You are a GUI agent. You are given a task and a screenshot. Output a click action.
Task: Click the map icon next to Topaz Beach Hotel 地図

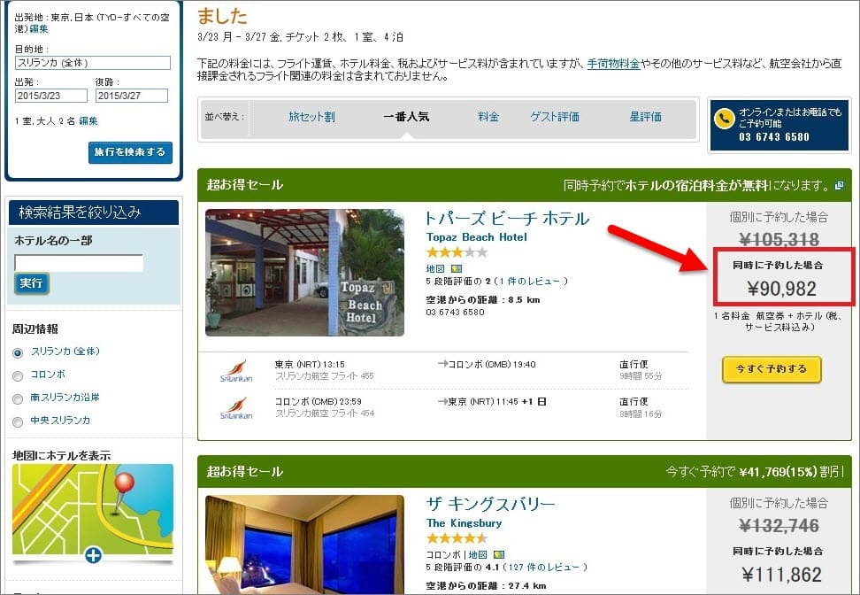pos(457,268)
